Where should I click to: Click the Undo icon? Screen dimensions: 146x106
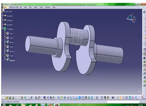point(25,98)
